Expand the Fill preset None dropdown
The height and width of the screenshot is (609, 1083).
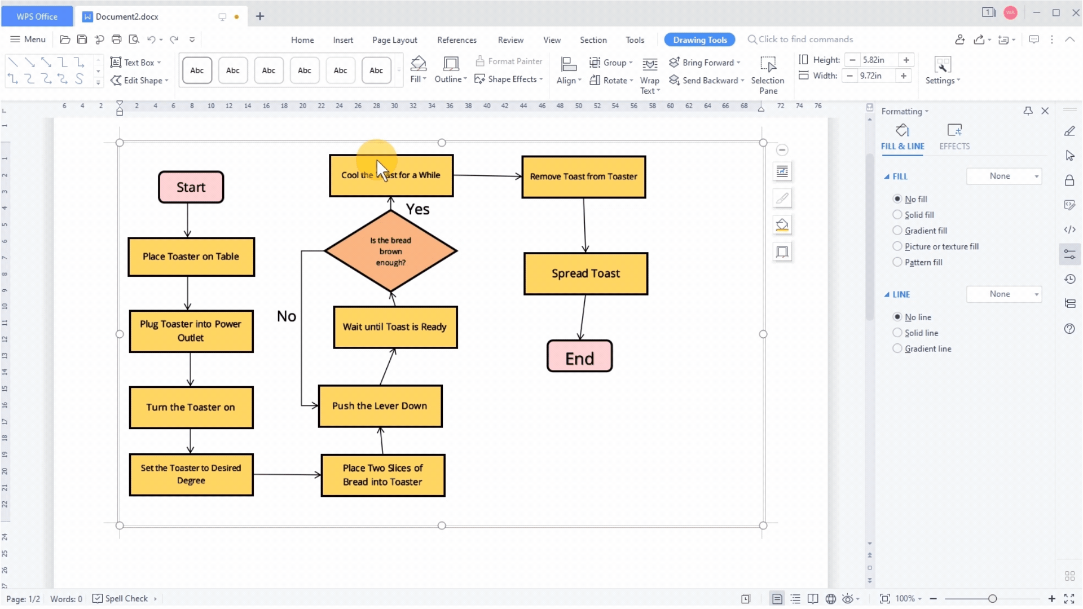coord(1004,176)
